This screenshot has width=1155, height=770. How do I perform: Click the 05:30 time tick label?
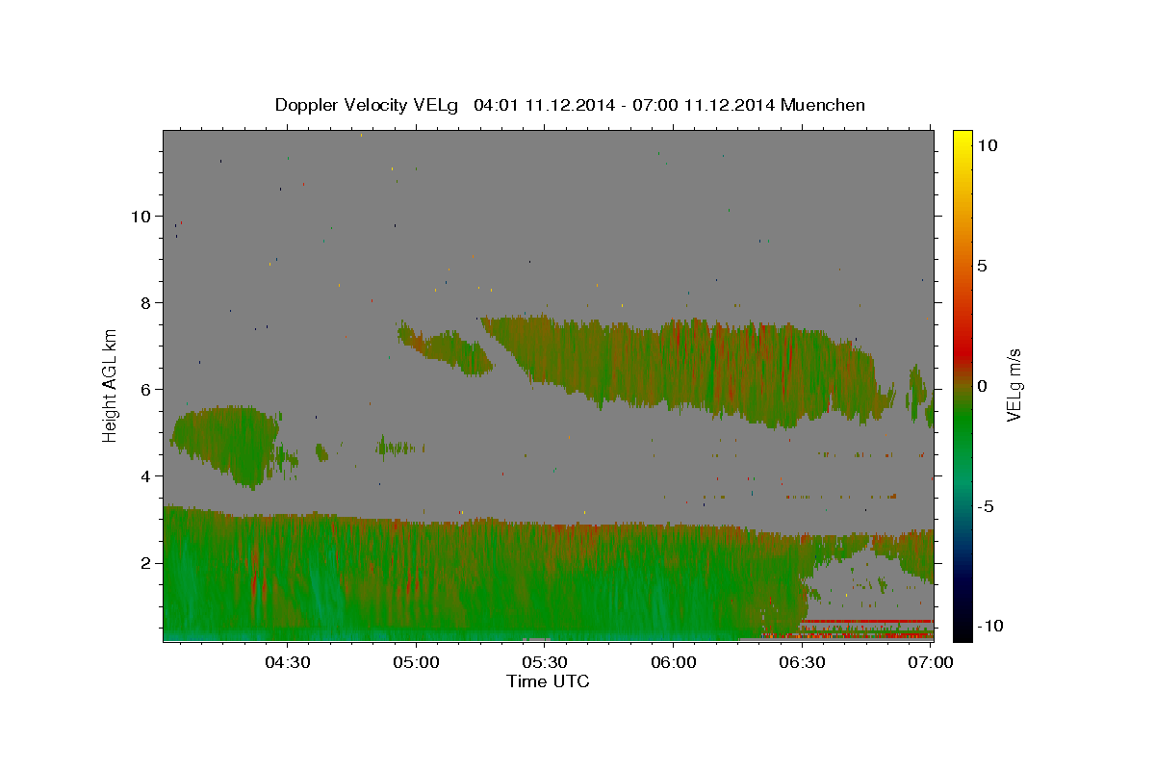545,662
